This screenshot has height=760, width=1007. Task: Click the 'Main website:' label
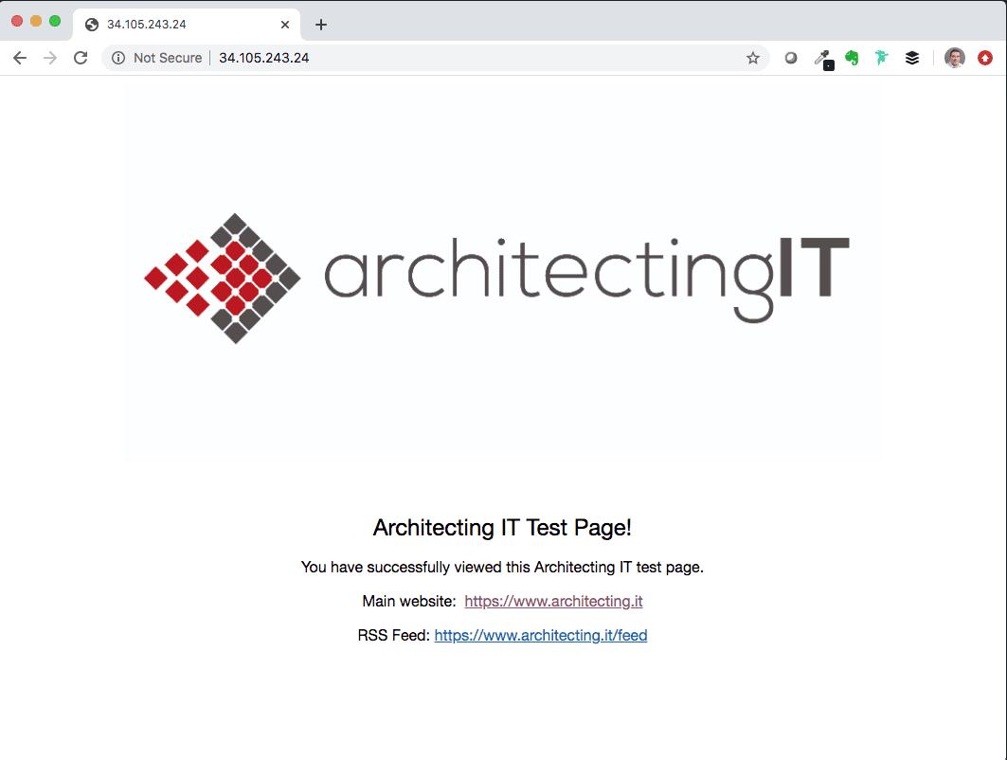(x=409, y=602)
